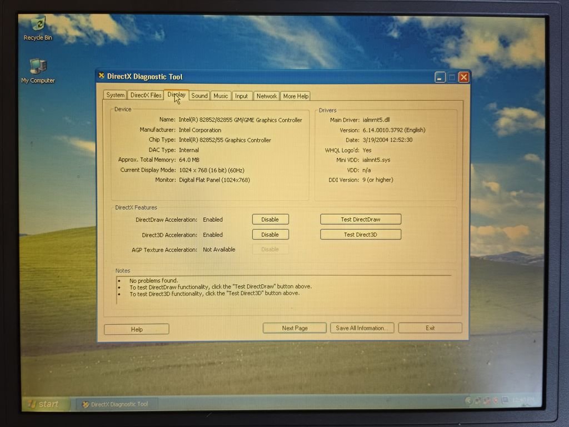569x427 pixels.
Task: Click the note about testing Direct3D functionality
Action: pyautogui.click(x=214, y=294)
